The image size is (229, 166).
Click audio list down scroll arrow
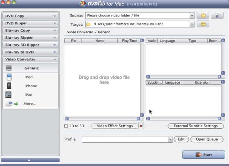223,73
